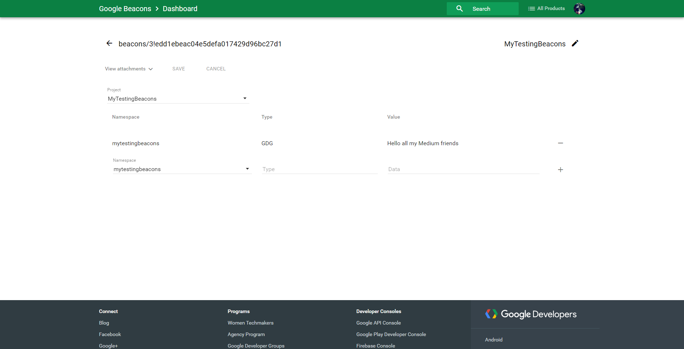This screenshot has height=349, width=684.
Task: Open Firebase Console link
Action: pyautogui.click(x=376, y=346)
